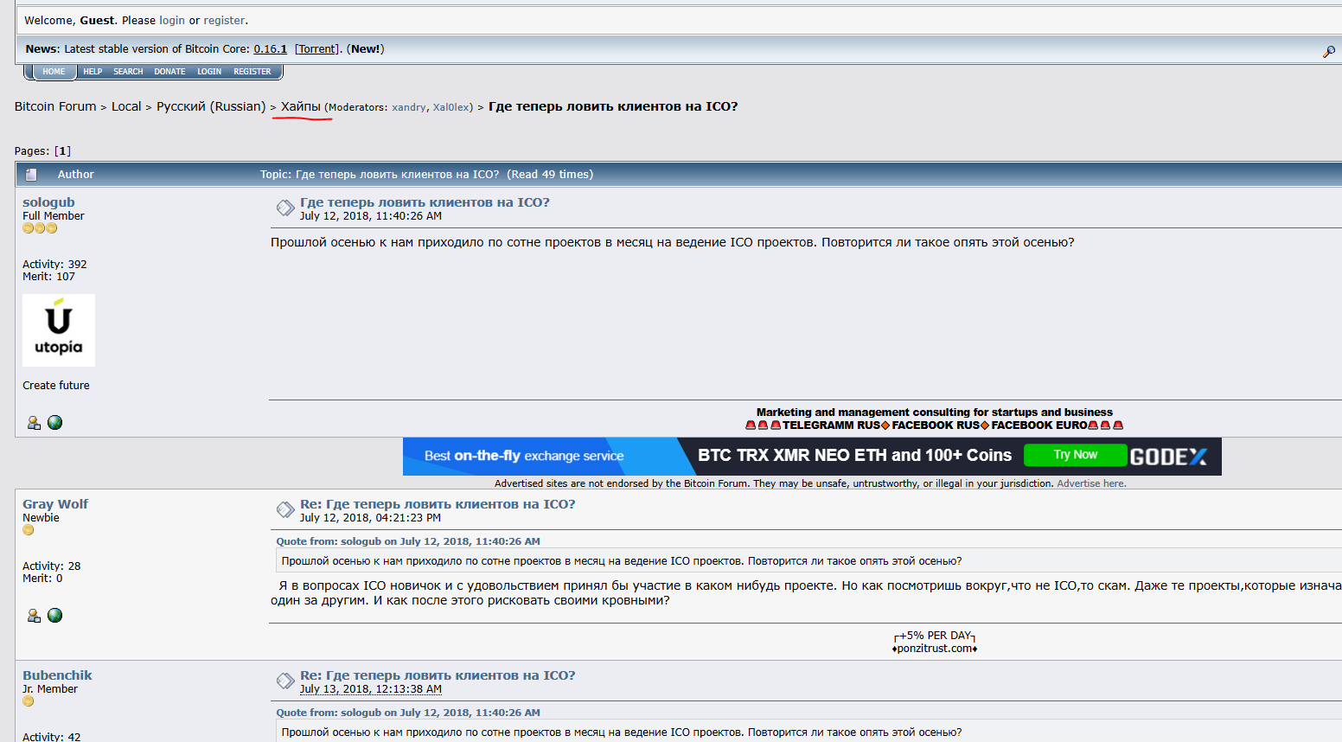View sologub's profile icon
1342x742 pixels.
[34, 423]
